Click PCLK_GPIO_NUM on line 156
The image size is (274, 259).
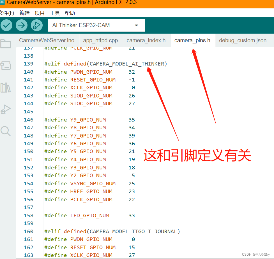tap(91, 199)
